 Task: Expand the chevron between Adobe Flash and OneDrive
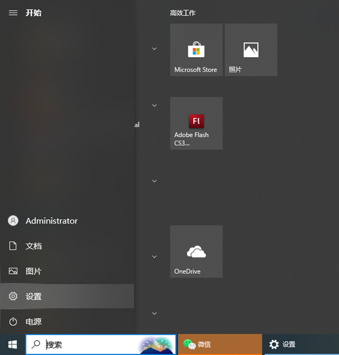tap(154, 181)
